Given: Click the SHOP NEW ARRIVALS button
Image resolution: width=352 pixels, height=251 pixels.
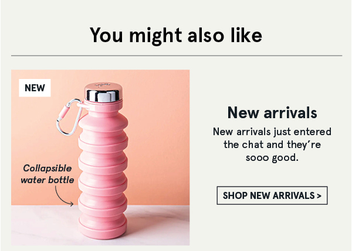Looking at the screenshot, I should [272, 195].
